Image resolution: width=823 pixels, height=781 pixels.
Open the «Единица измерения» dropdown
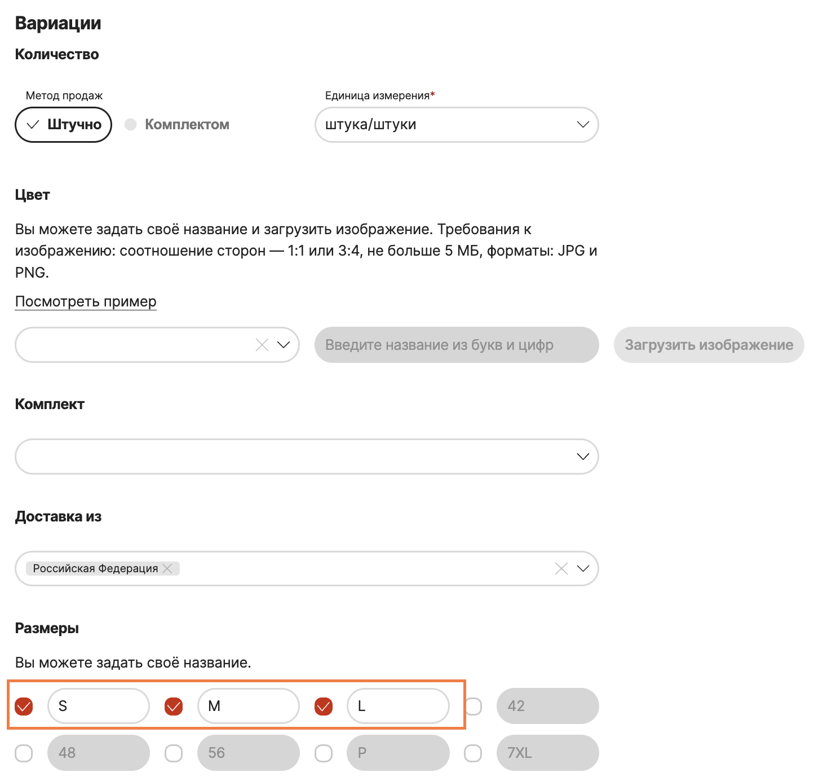coord(583,125)
